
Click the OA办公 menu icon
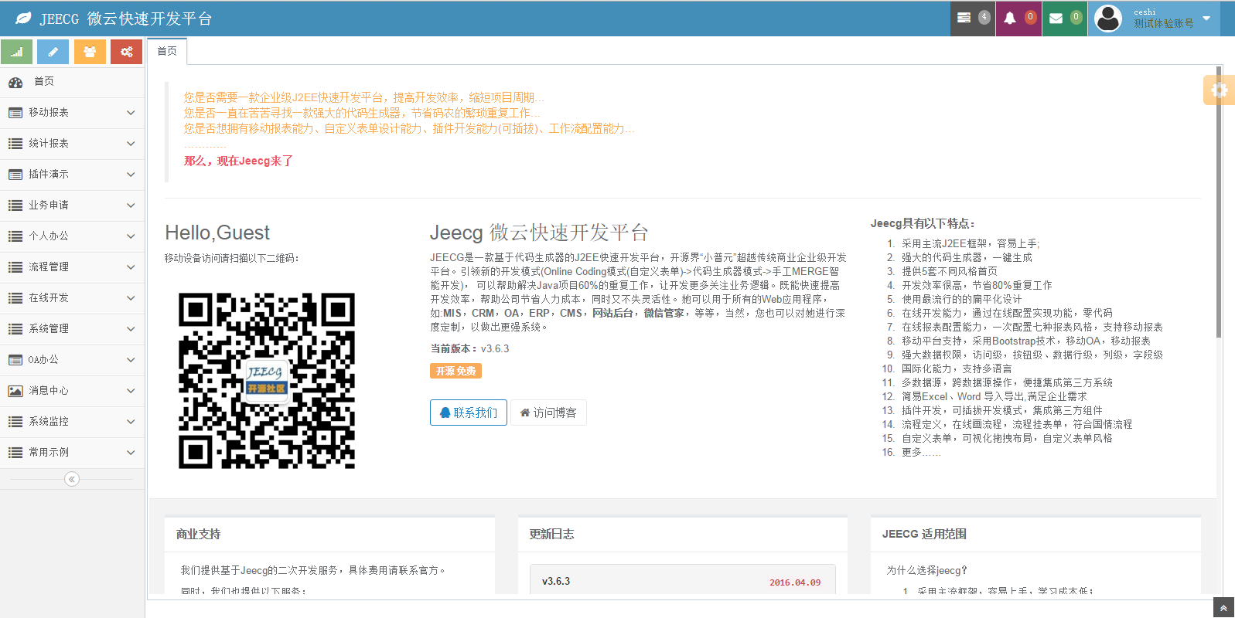[x=15, y=360]
